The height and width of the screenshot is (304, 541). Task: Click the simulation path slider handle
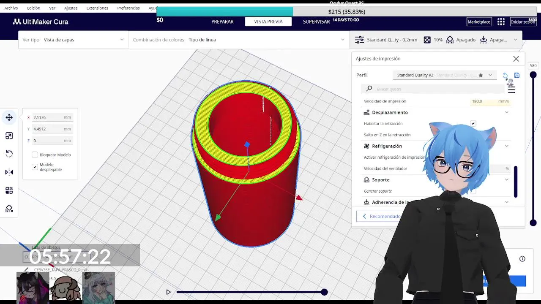coord(324,292)
